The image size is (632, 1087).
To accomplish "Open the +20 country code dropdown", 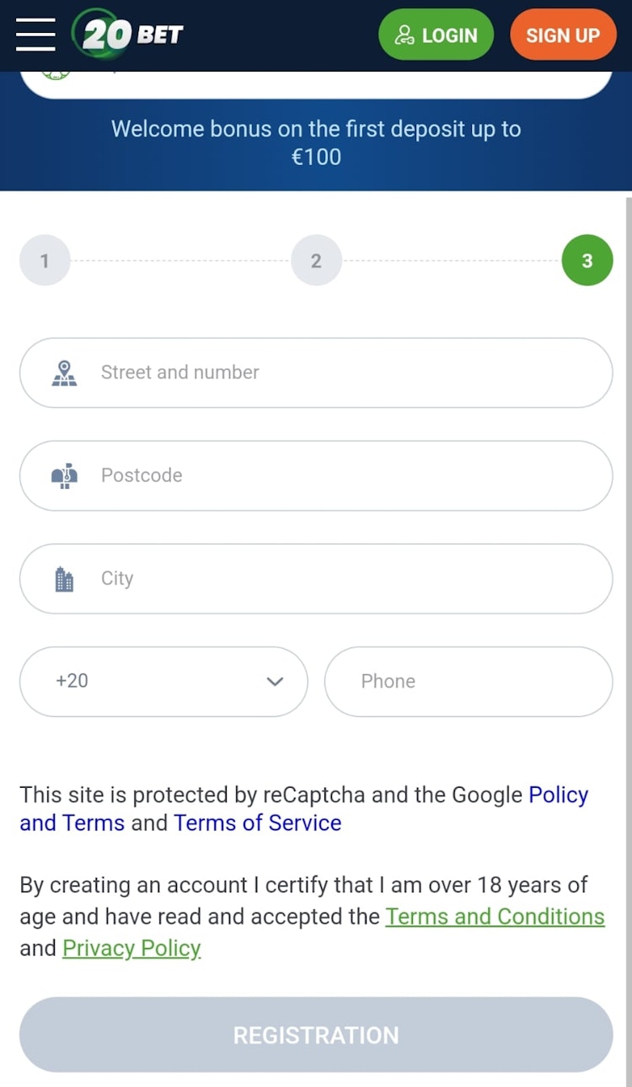I will click(163, 681).
